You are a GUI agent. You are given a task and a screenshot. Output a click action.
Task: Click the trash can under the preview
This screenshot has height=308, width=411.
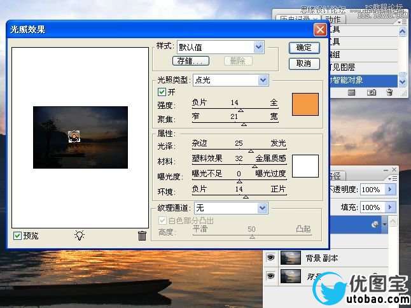click(142, 235)
